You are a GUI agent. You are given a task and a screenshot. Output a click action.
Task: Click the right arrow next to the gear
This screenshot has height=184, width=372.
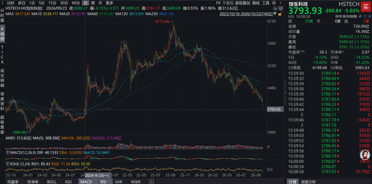tap(280, 3)
